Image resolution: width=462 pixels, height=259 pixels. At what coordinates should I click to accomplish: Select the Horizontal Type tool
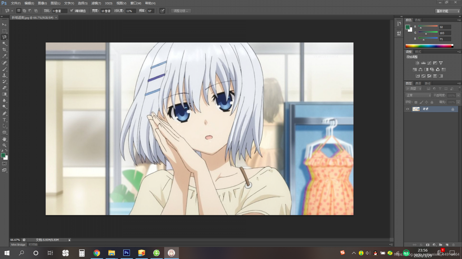click(4, 120)
